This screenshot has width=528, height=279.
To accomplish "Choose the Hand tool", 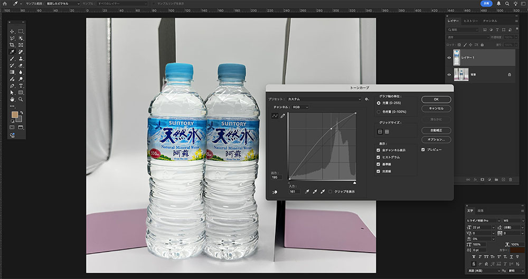I will (12, 99).
